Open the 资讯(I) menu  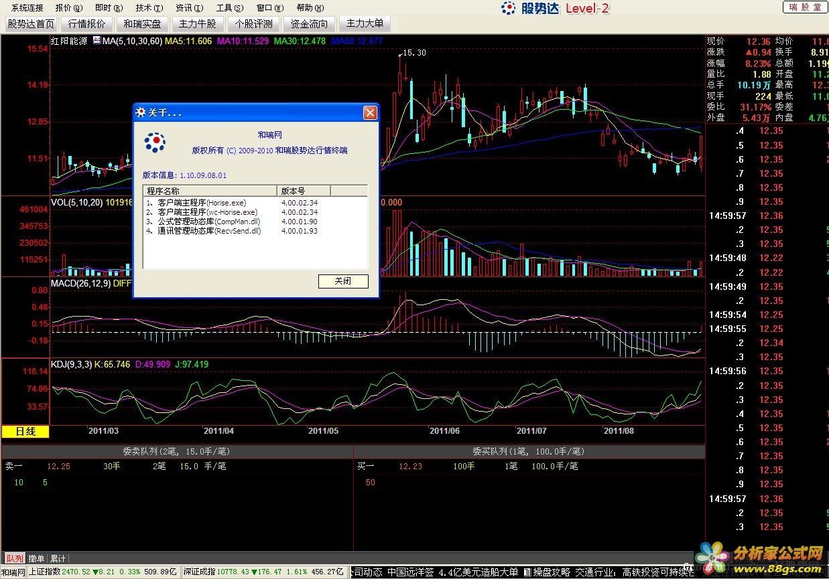(x=188, y=8)
